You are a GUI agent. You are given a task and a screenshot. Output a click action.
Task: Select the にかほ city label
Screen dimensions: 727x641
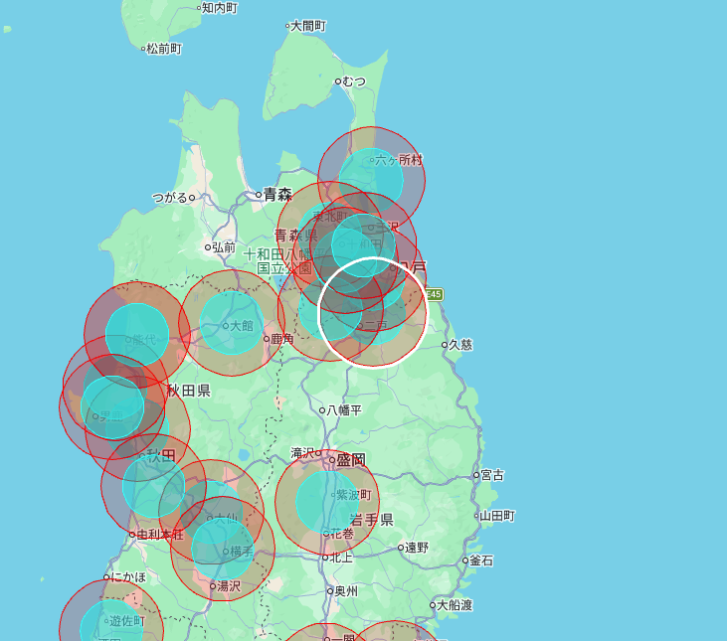tap(128, 577)
